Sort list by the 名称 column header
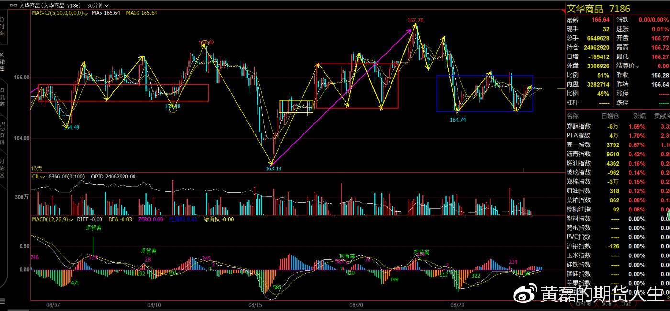The height and width of the screenshot is (311, 670). [x=572, y=116]
